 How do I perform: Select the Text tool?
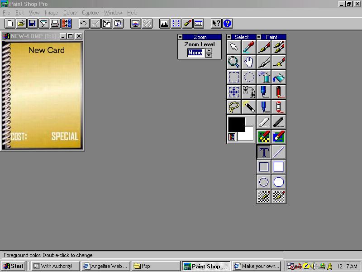264,152
